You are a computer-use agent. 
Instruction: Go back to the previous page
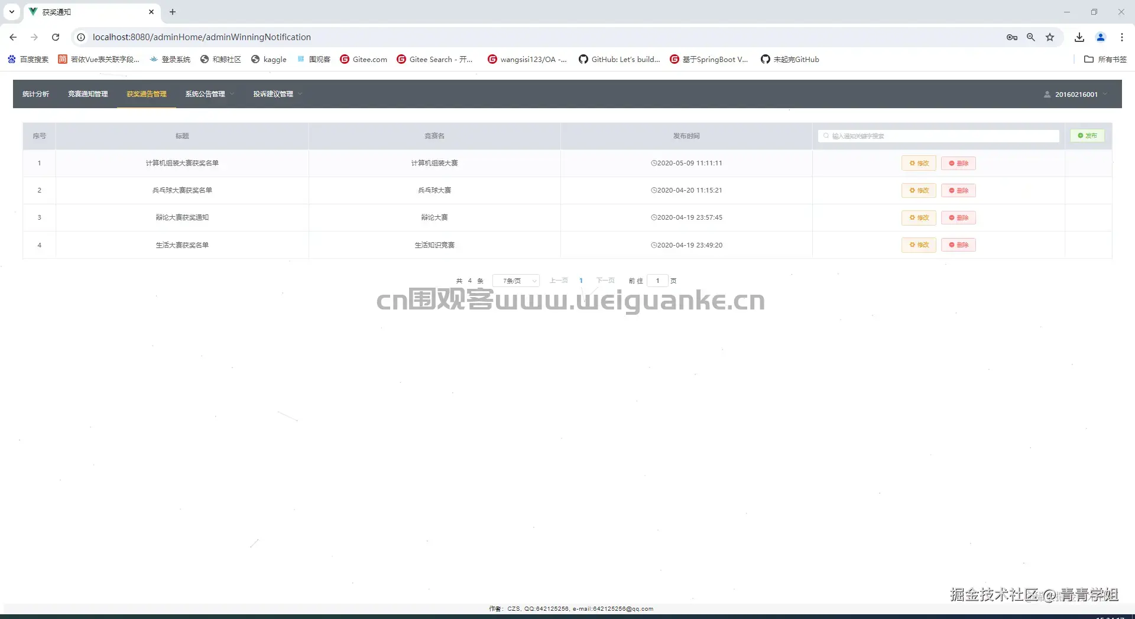pos(13,37)
